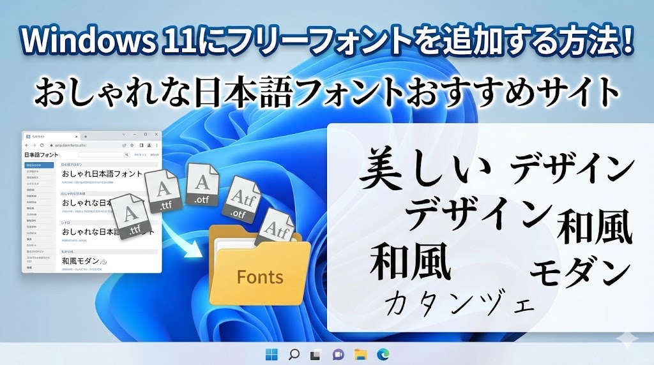Click the font site search field
This screenshot has height=365, width=654.
(x=100, y=155)
